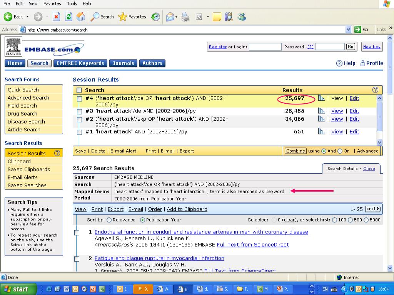Select the Or combine radio button
Screen dimensions: 394x295
coord(340,151)
